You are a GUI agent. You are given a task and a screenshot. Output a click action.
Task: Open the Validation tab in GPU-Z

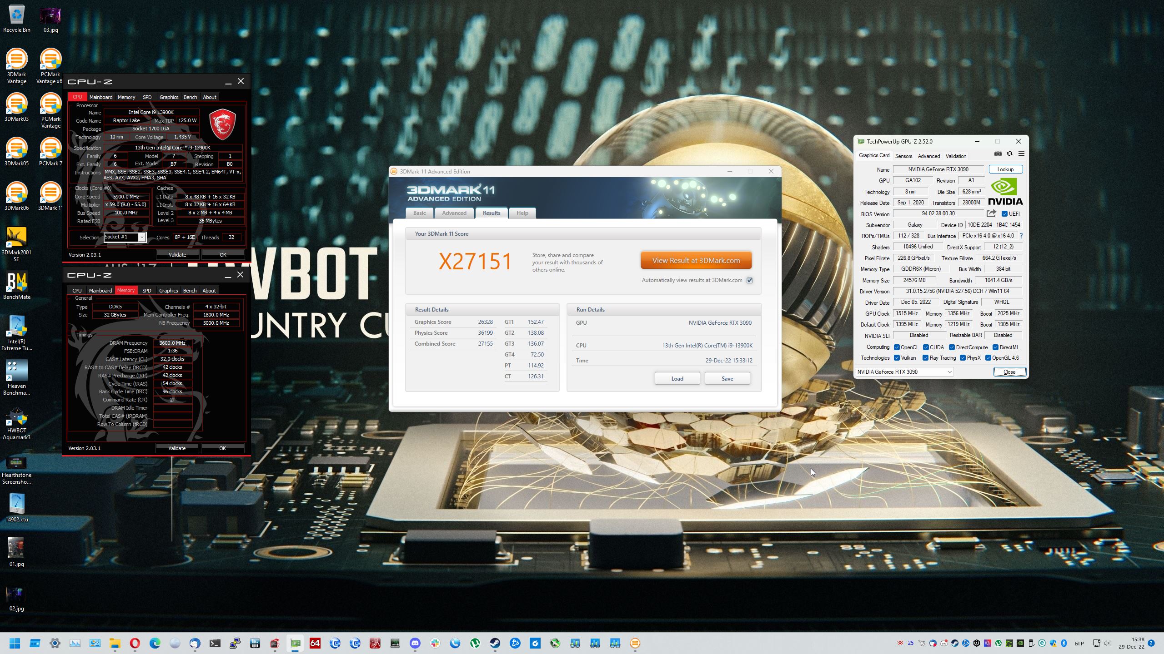[x=956, y=156]
